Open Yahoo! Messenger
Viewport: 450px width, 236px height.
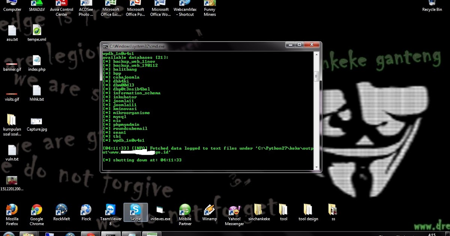234,210
